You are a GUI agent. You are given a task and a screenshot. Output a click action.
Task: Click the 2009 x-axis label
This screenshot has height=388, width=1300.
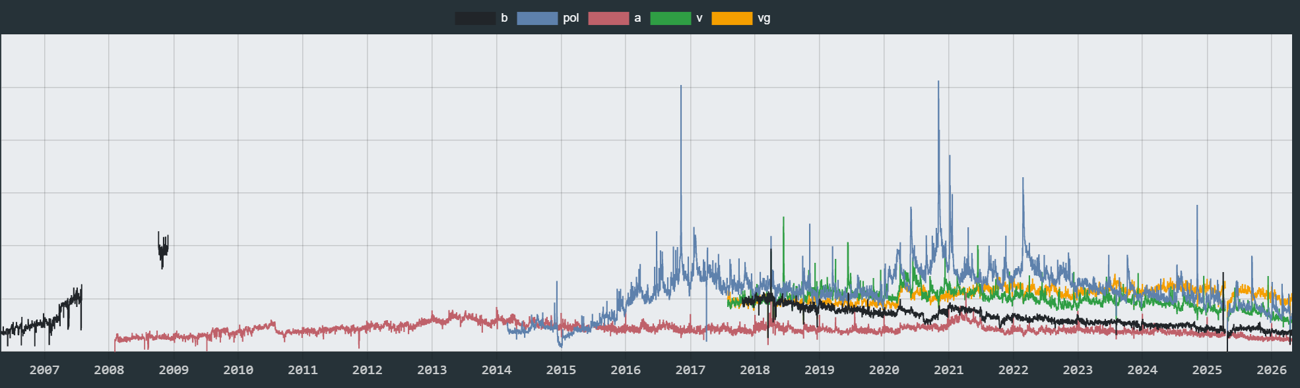point(174,370)
